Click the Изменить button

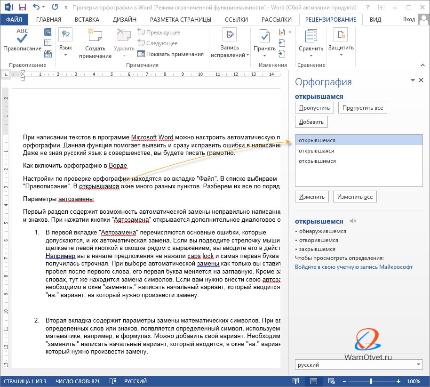pos(312,197)
